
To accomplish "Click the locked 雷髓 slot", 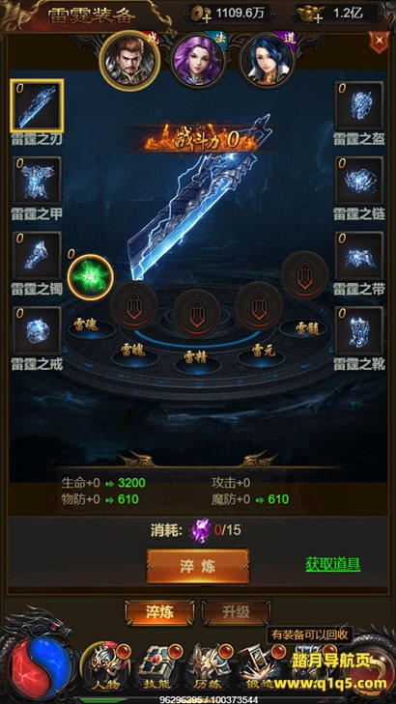I will (x=304, y=275).
